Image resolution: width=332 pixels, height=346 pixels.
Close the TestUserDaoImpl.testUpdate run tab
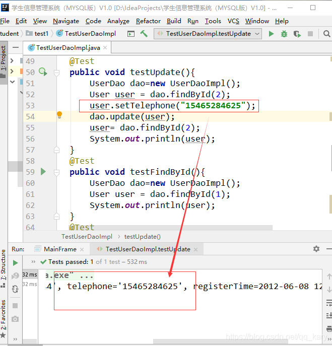tap(195, 249)
